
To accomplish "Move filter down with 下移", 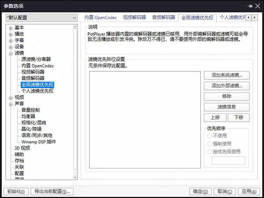I will [238, 117].
